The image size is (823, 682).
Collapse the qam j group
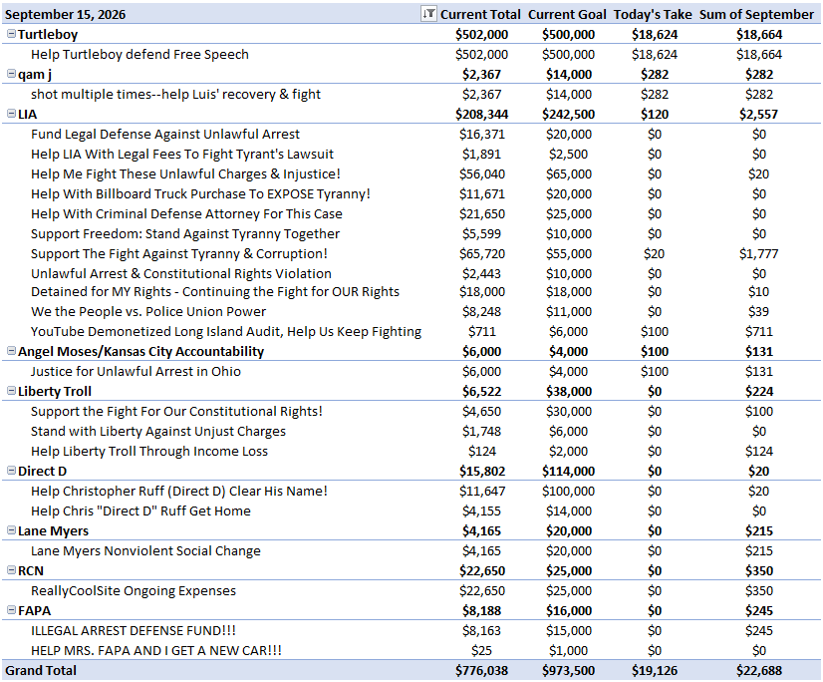11,74
